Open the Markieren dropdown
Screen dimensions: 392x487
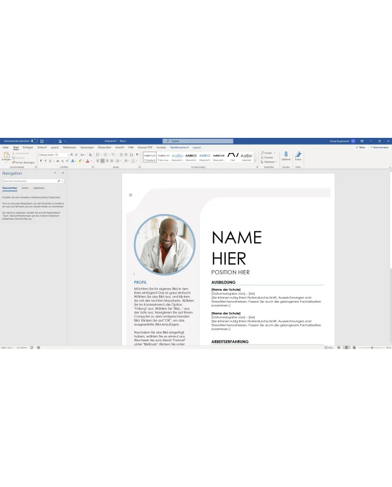[269, 162]
